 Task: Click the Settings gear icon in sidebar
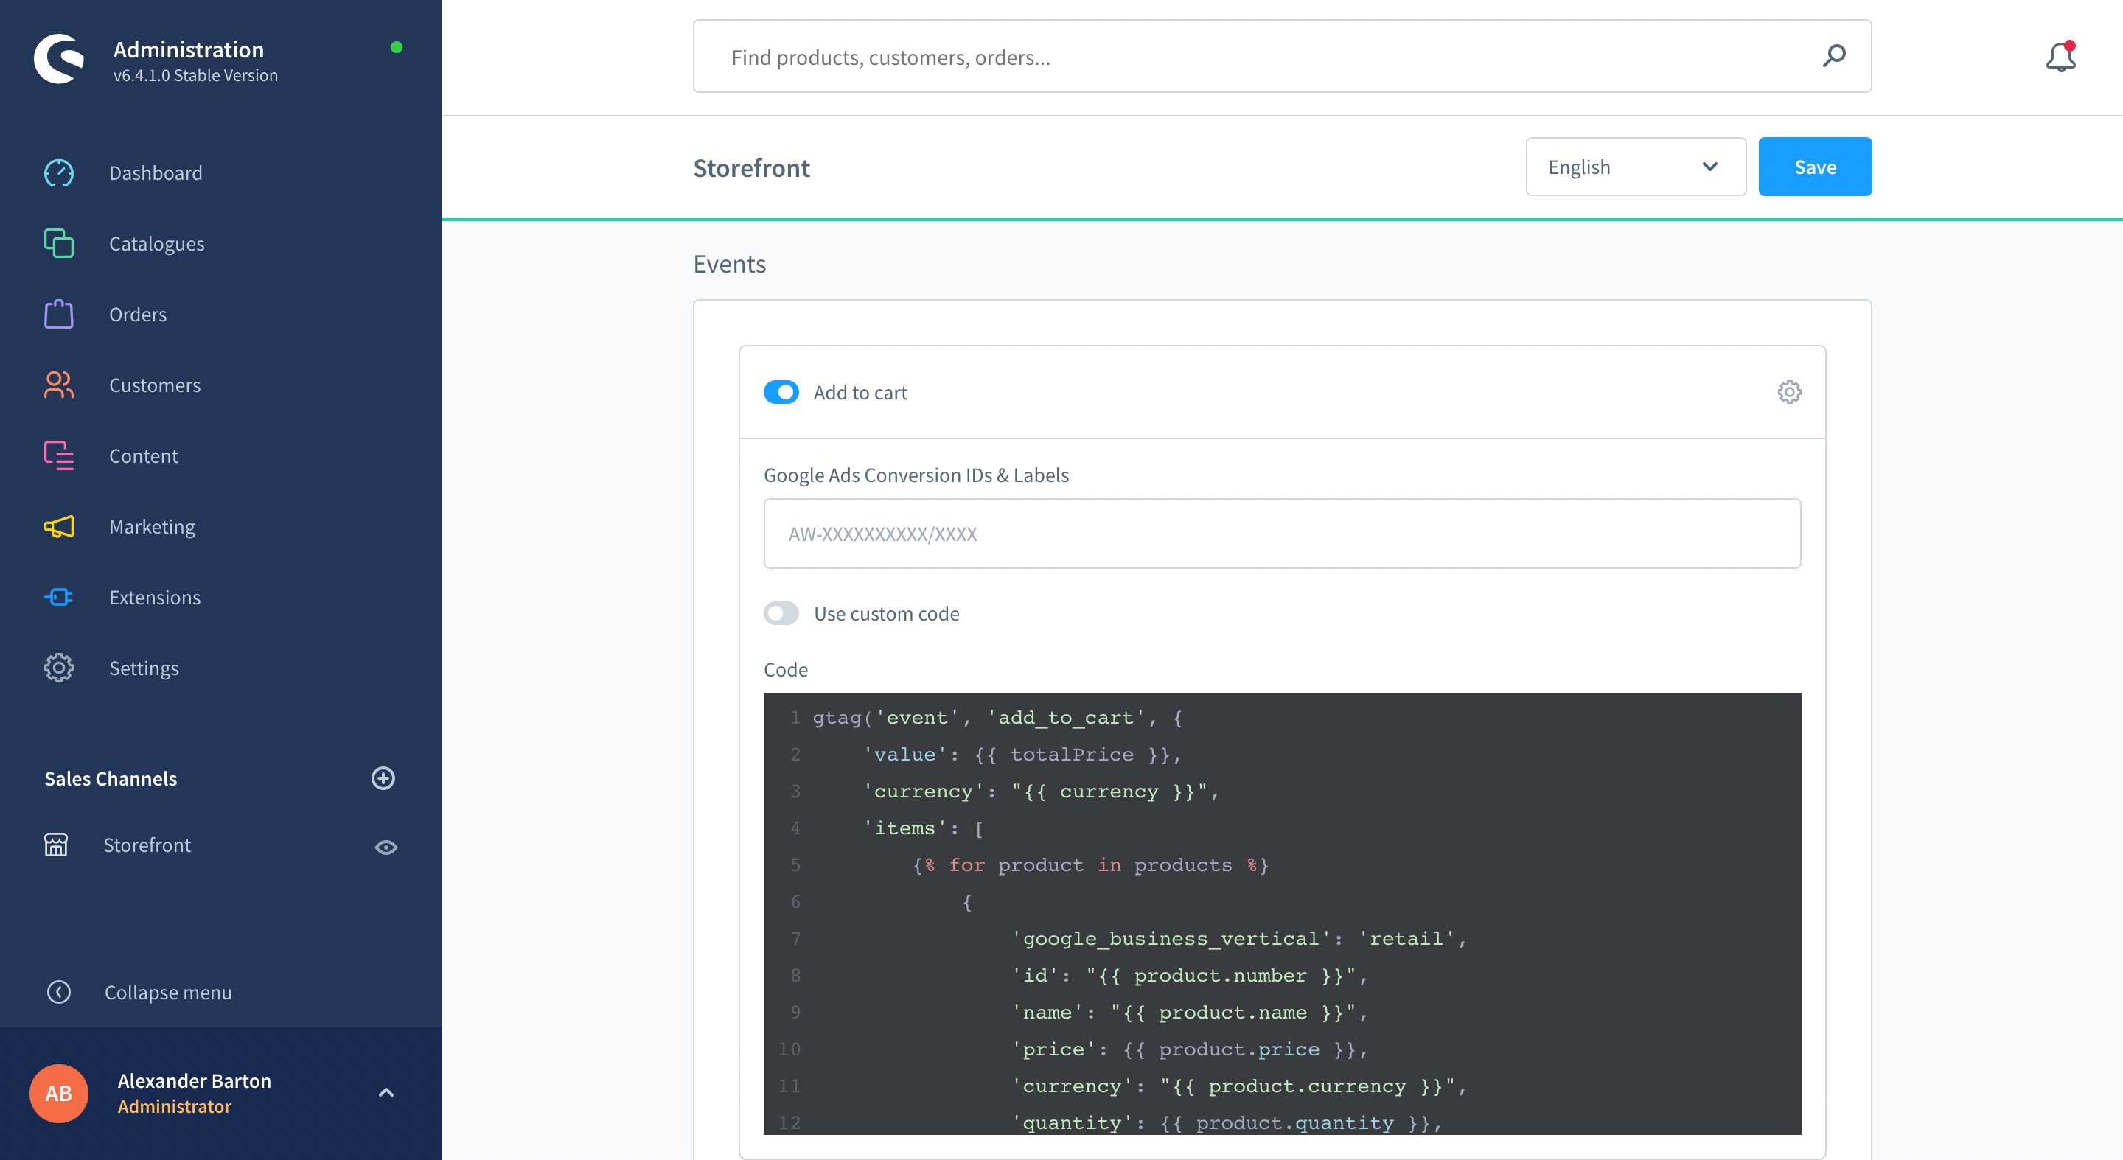coord(58,668)
